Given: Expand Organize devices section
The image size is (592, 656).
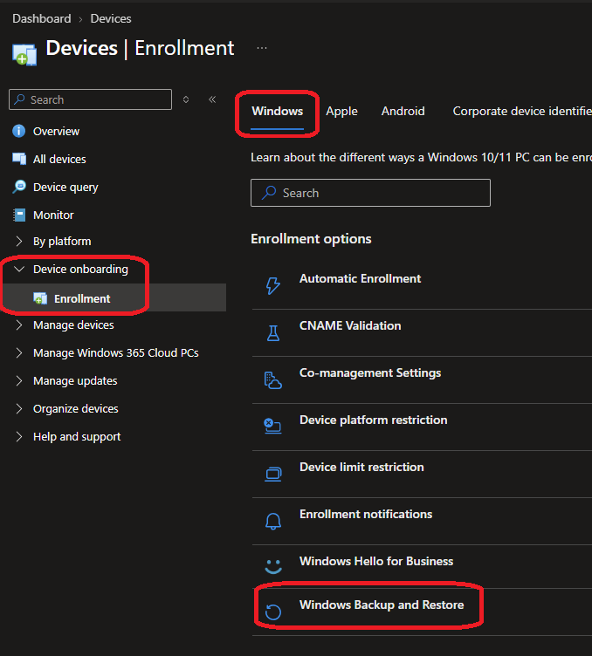Looking at the screenshot, I should pyautogui.click(x=19, y=408).
